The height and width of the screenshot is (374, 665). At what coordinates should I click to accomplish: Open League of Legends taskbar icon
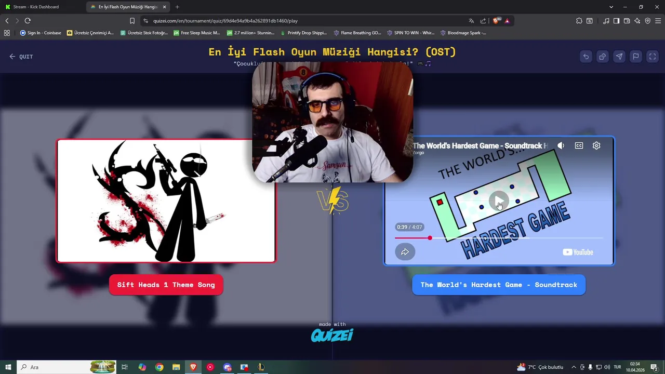[x=261, y=367]
